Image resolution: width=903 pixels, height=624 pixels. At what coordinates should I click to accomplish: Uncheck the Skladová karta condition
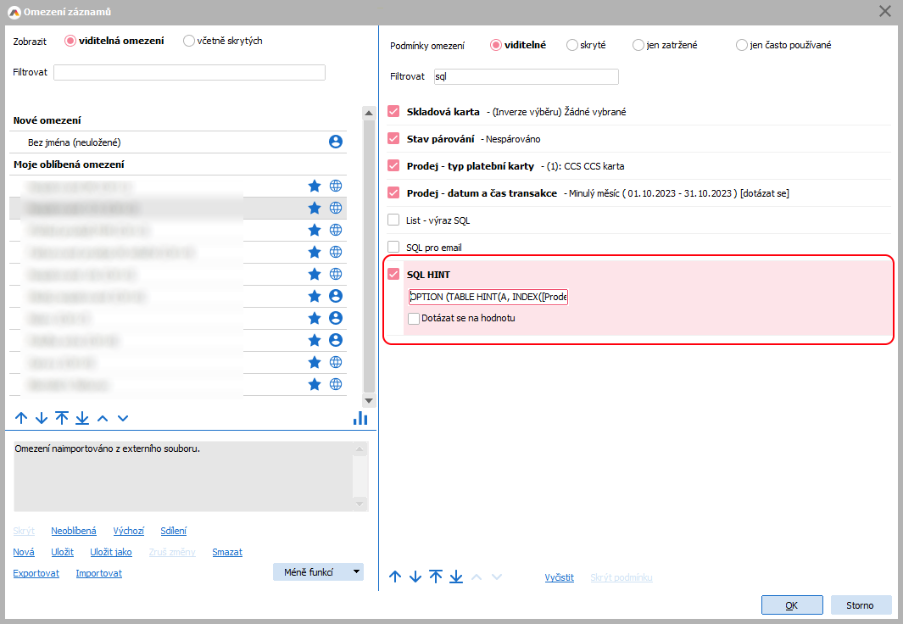pos(393,112)
